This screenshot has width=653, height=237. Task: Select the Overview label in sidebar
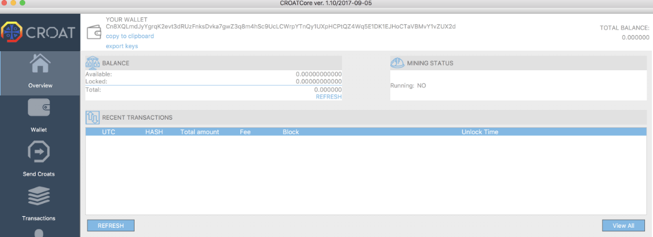(x=40, y=85)
